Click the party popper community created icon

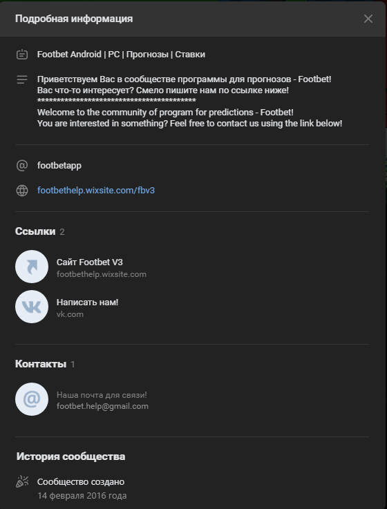(22, 482)
